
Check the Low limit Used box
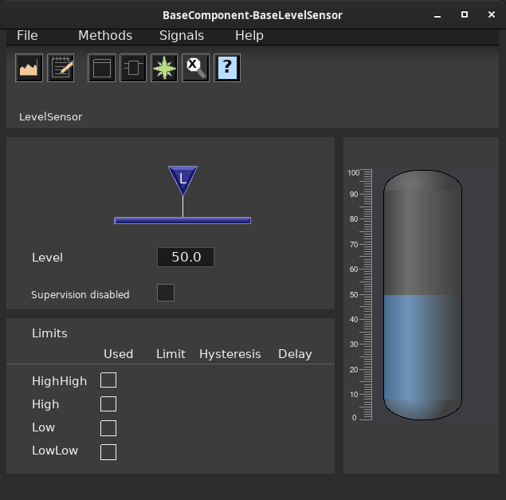coord(108,428)
